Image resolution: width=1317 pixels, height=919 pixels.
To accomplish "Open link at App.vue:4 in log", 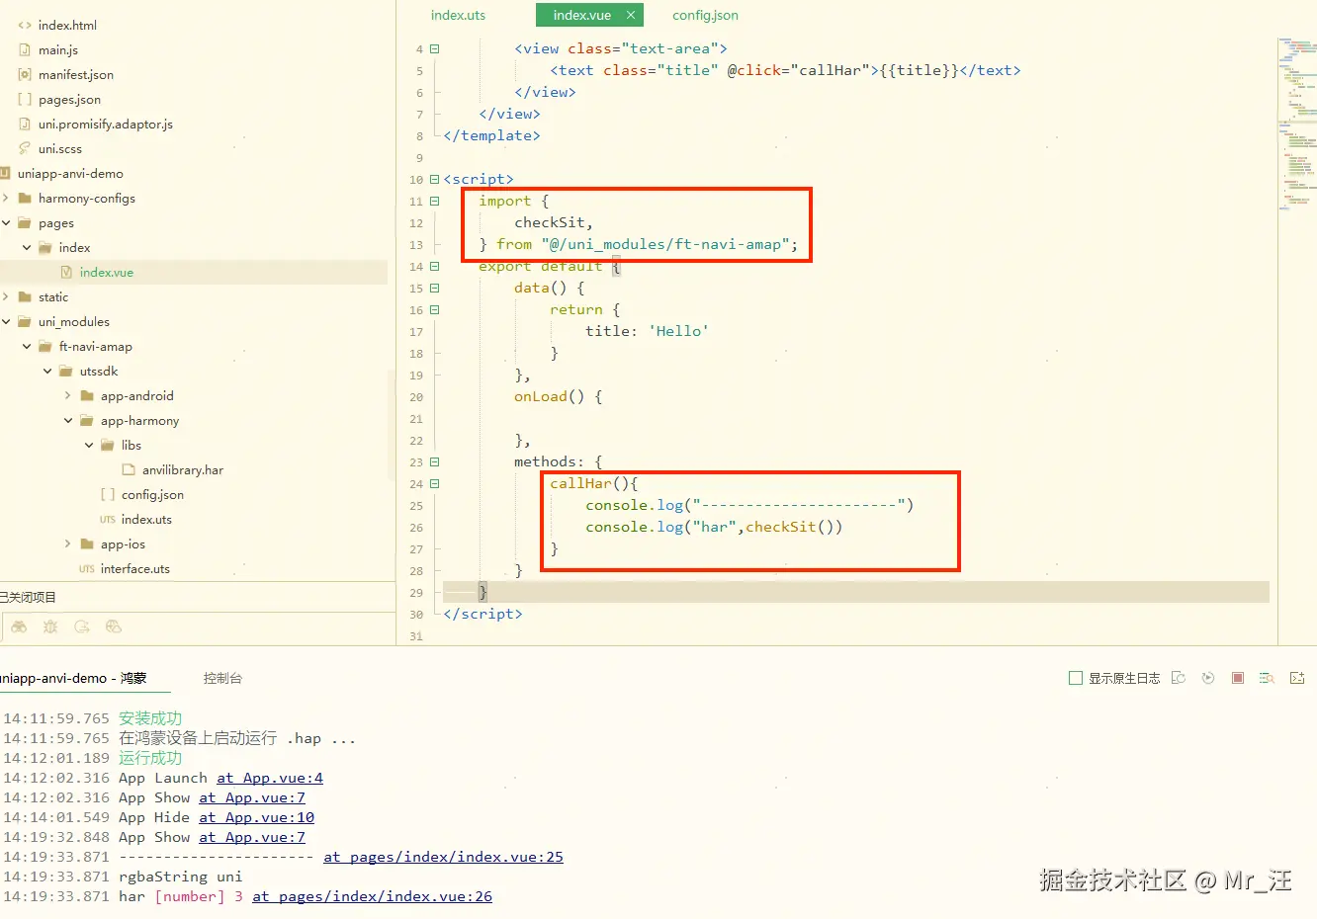I will tap(270, 778).
